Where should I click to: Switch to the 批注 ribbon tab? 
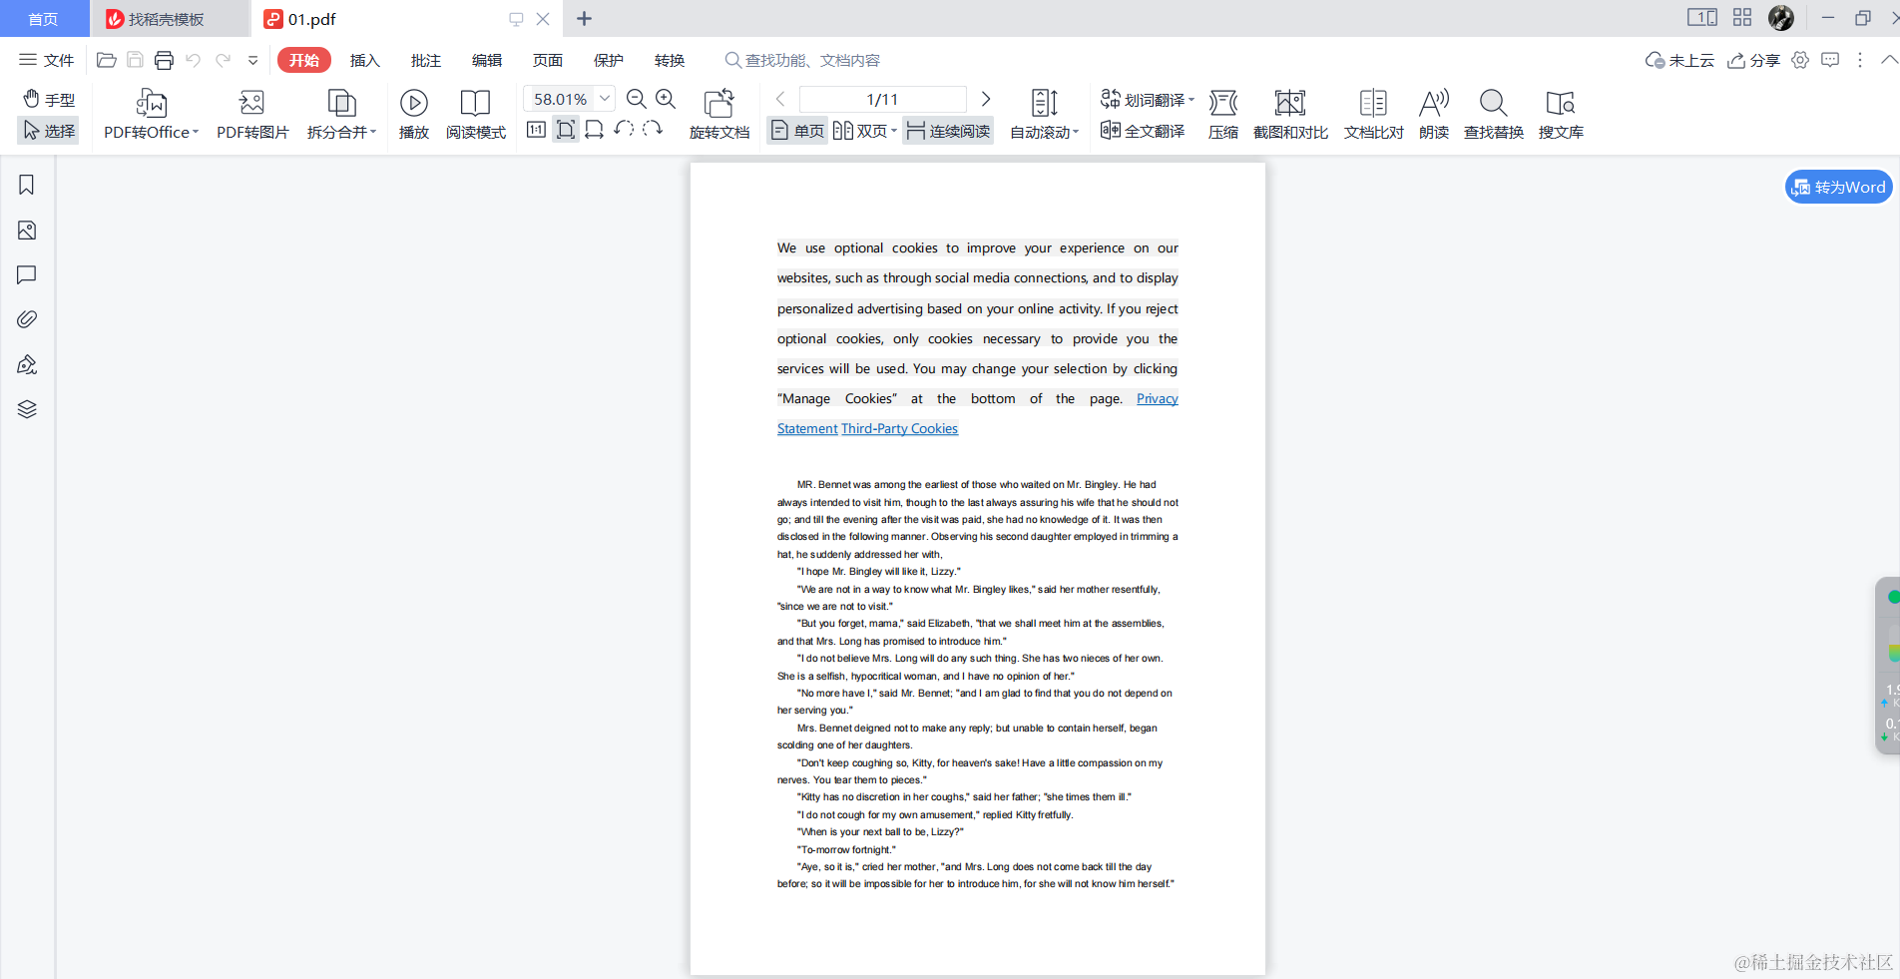coord(425,60)
